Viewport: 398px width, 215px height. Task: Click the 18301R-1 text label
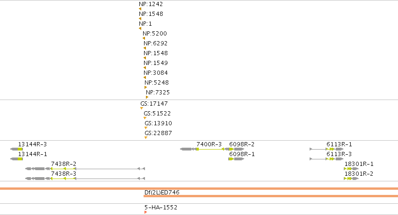pos(359,164)
